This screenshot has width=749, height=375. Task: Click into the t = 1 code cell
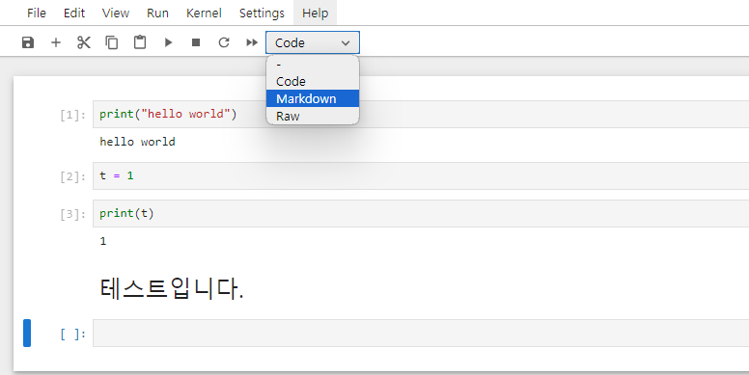point(421,176)
